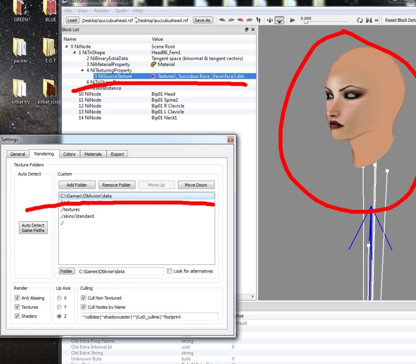Screen dimensions: 416x364
Task: Select Y as Up Axis
Action: coord(59,307)
